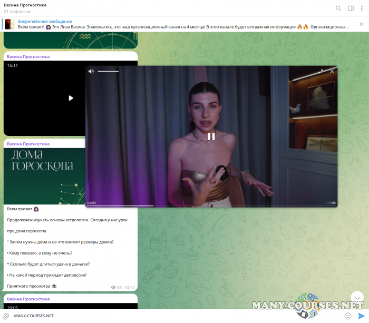Close the floating video player
The image size is (369, 323).
[332, 71]
